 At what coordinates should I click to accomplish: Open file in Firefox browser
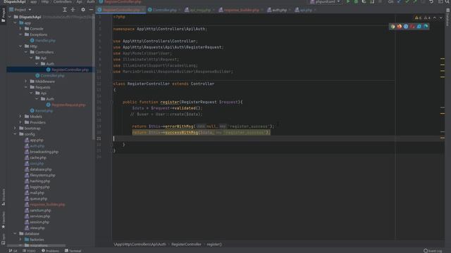(400, 27)
